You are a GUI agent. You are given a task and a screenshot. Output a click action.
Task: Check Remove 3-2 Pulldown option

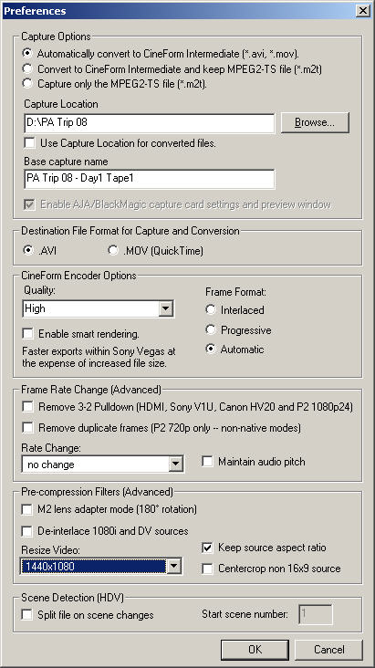click(28, 407)
